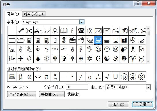The image size is (157, 111).
Task: Open the Wingdings font dropdown
Action: pyautogui.click(x=82, y=22)
